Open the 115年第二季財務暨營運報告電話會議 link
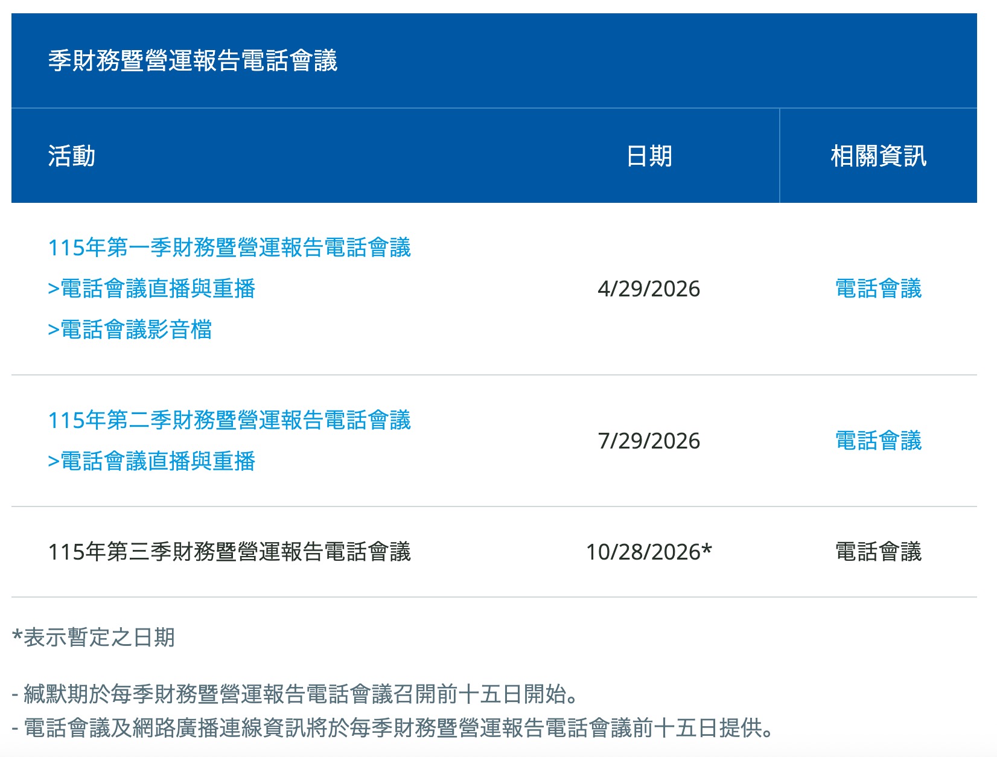The image size is (997, 757). [229, 420]
